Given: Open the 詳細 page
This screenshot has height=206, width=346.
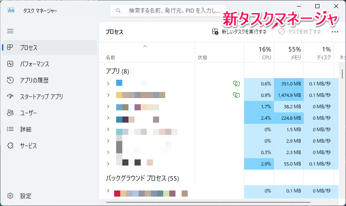Looking at the screenshot, I should coord(49,129).
